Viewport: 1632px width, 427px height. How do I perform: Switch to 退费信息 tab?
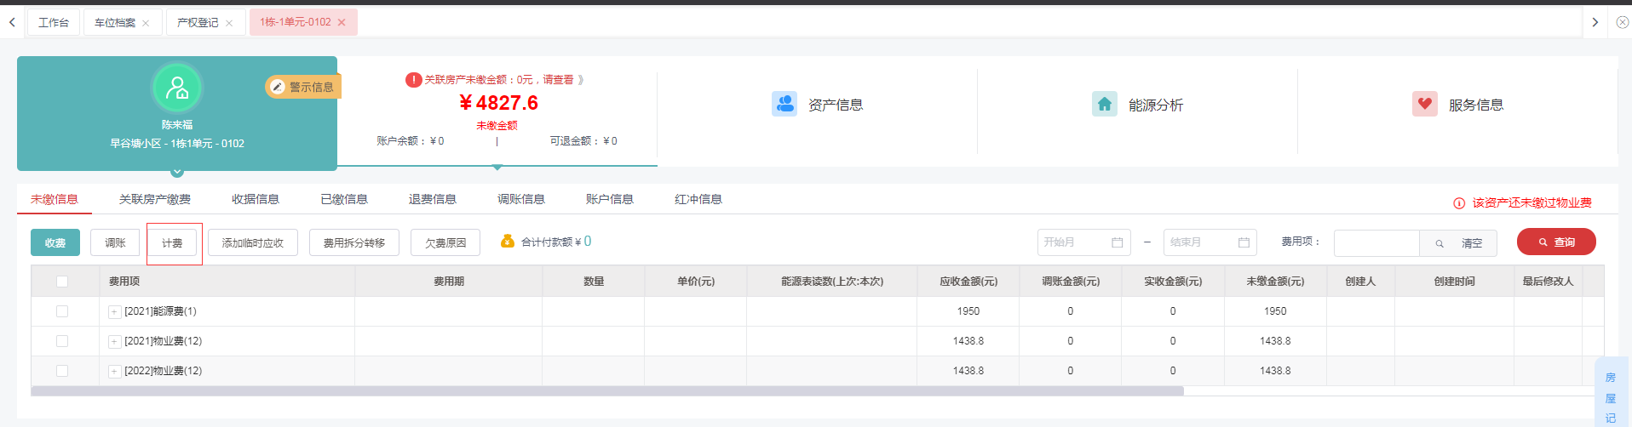(x=433, y=199)
